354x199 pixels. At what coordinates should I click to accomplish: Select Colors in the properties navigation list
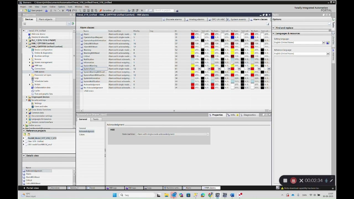point(82,135)
